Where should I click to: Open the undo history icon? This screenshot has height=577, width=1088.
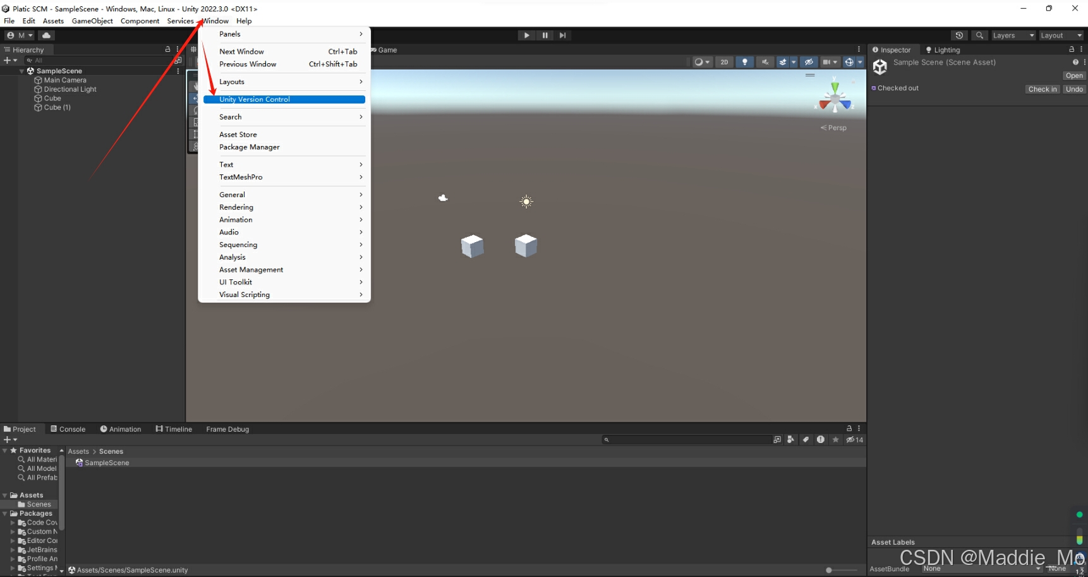pos(959,35)
